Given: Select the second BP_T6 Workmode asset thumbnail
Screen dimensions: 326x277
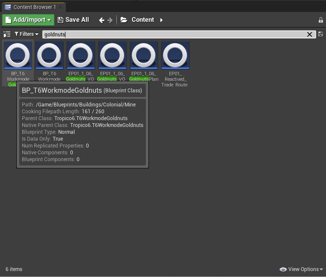Looking at the screenshot, I should [49, 55].
